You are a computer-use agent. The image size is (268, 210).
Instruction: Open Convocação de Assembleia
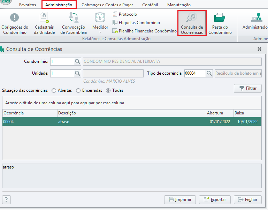coord(74,23)
